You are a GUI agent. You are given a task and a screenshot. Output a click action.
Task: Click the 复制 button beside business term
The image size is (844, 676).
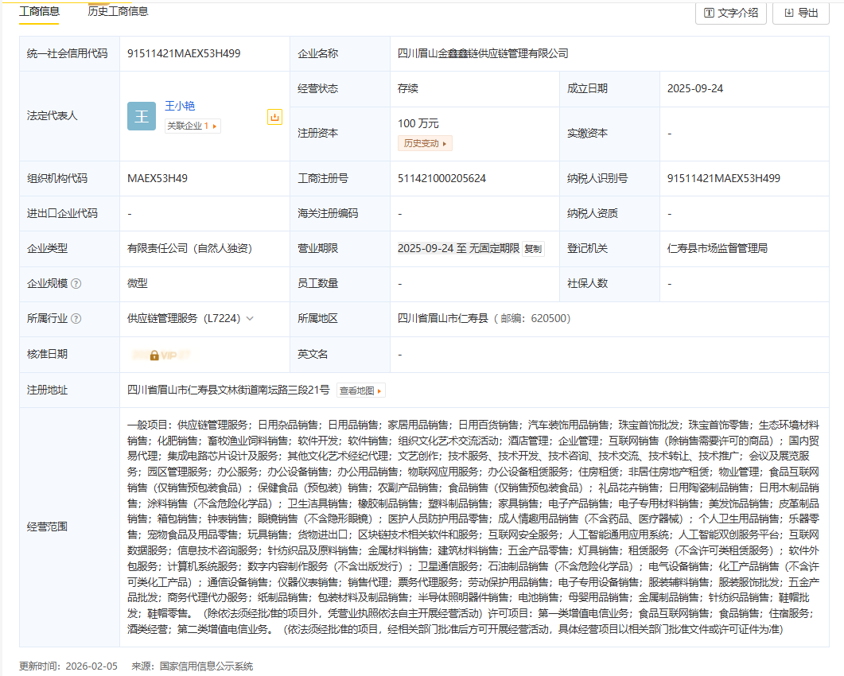point(534,249)
